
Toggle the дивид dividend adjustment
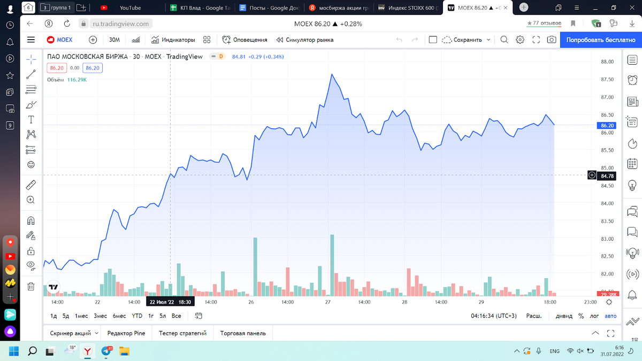[x=564, y=316]
